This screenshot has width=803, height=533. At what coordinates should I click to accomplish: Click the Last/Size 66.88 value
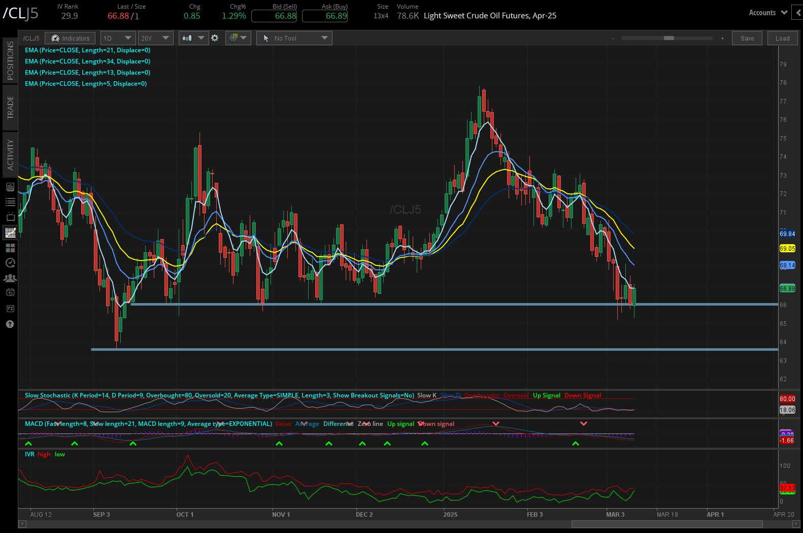click(118, 16)
